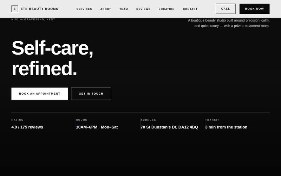Click the TRANSIT label
Viewport: 281px width, 176px height.
[x=212, y=120]
